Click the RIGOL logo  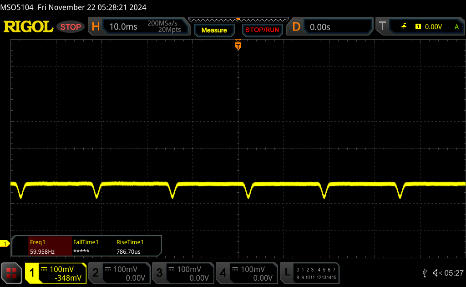pyautogui.click(x=28, y=27)
